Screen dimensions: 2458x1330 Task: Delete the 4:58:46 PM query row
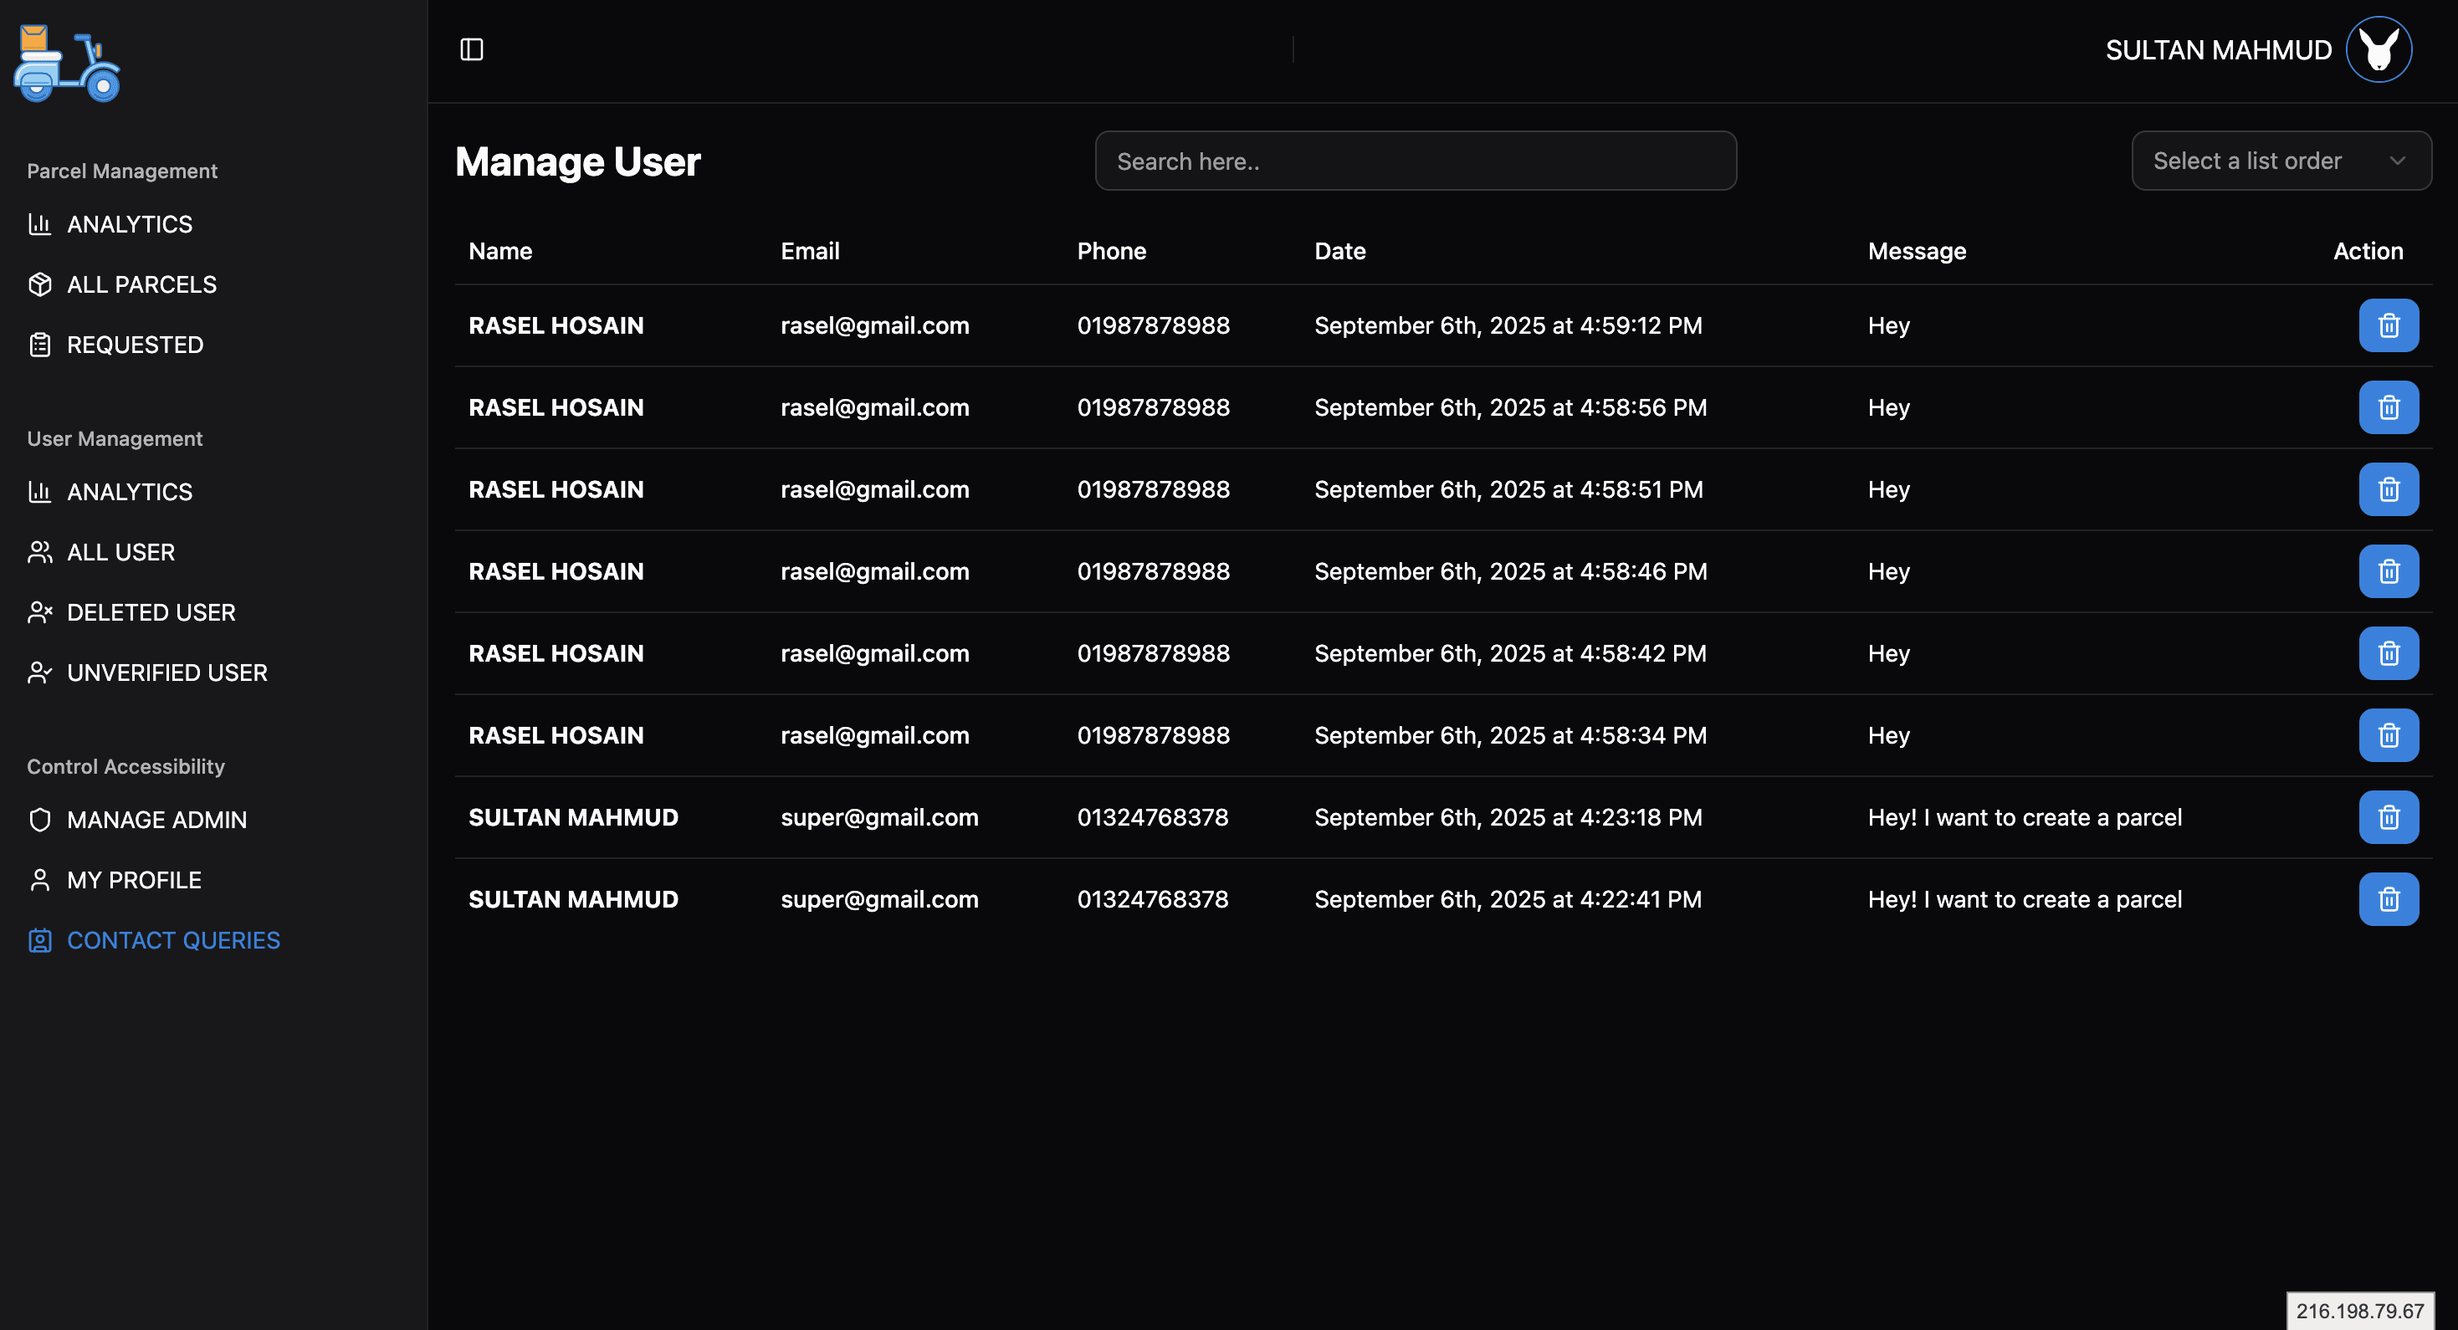tap(2388, 571)
